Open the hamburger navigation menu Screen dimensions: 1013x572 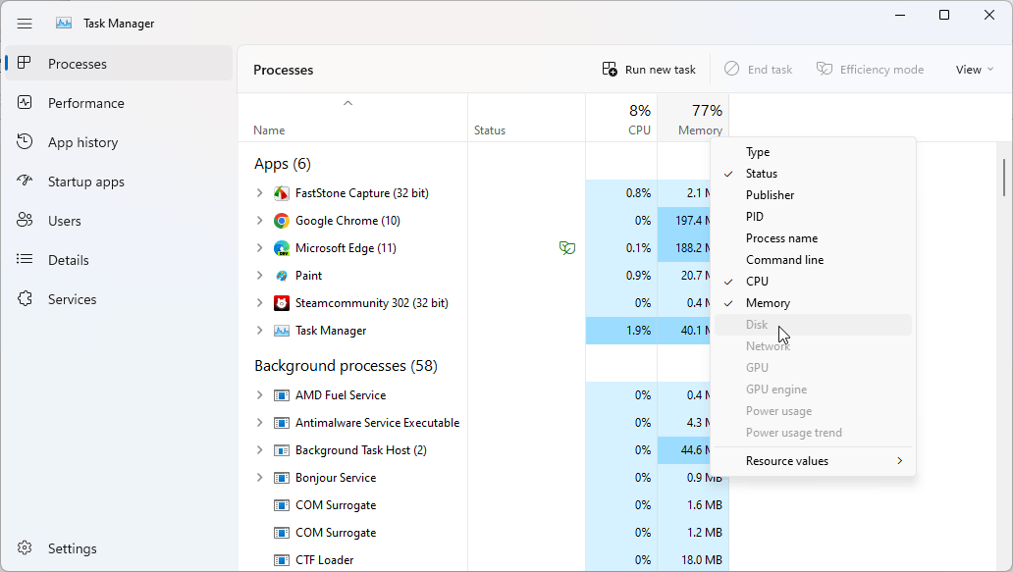[x=25, y=24]
